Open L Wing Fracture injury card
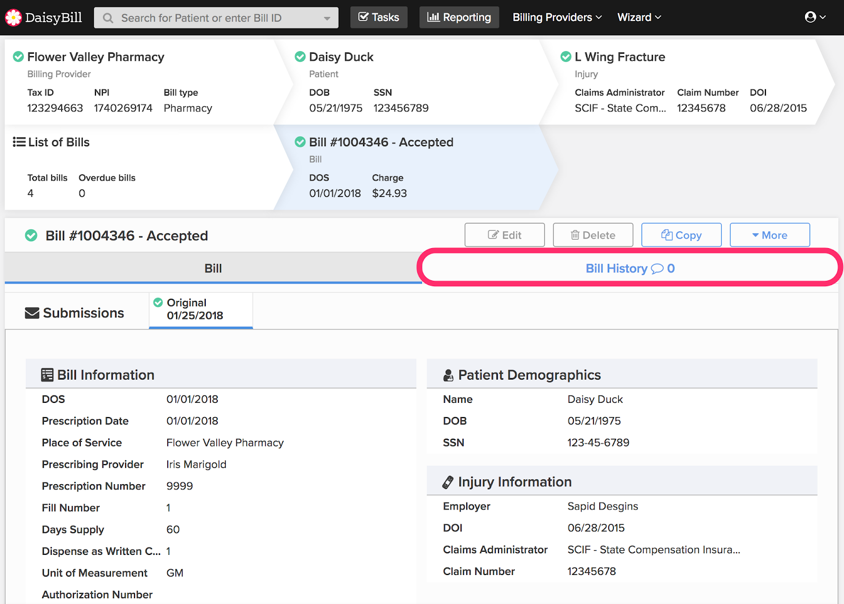The height and width of the screenshot is (604, 844). point(620,57)
